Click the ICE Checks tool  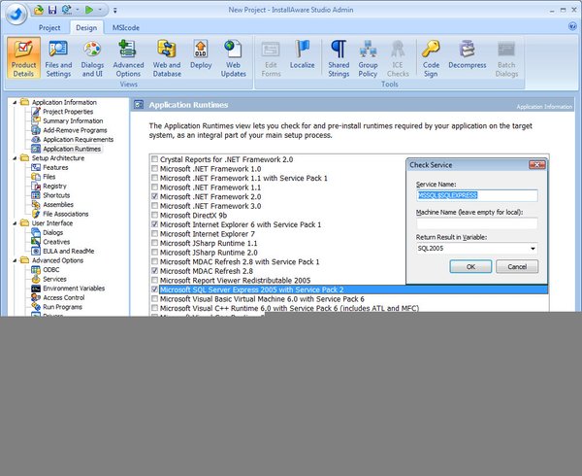(x=398, y=58)
